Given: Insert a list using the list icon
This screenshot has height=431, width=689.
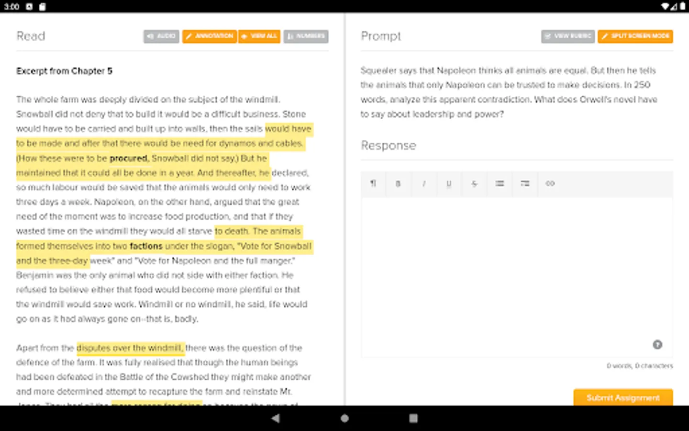Looking at the screenshot, I should (x=500, y=183).
